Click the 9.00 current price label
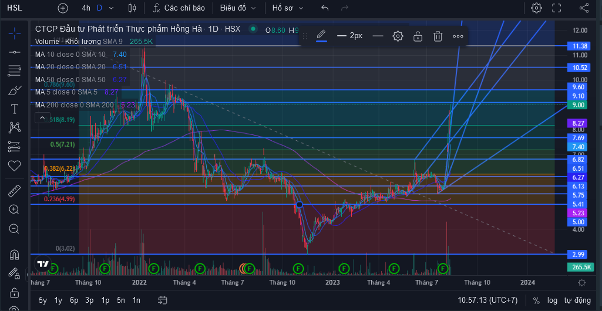The image size is (602, 311). (x=578, y=104)
